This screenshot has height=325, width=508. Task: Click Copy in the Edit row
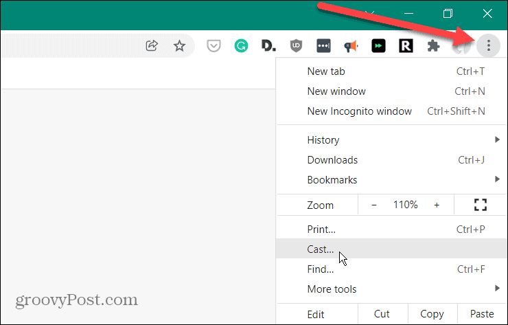click(x=432, y=314)
